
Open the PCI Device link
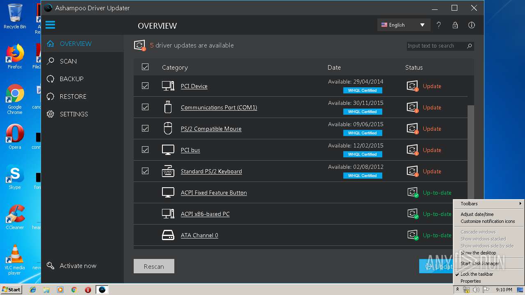(194, 86)
